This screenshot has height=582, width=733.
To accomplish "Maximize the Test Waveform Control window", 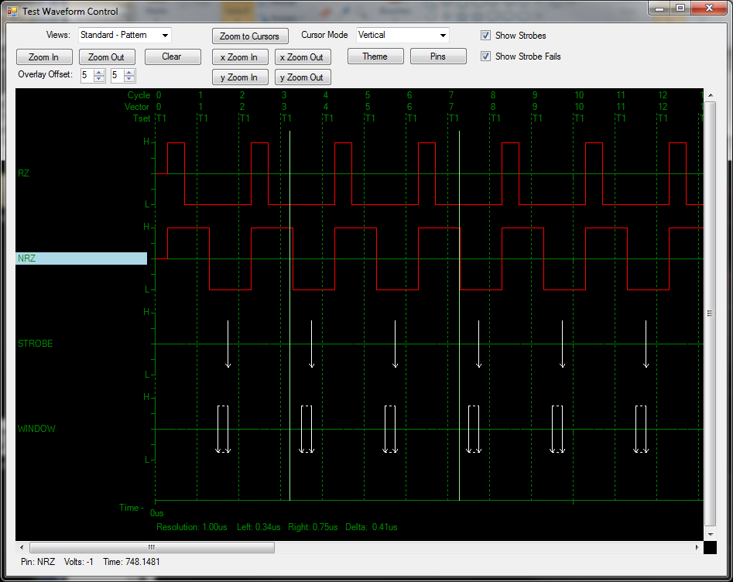I will (680, 8).
